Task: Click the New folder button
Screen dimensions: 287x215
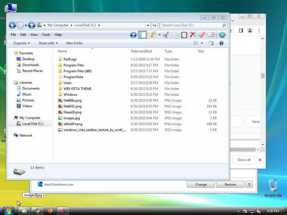Action: [x=75, y=43]
